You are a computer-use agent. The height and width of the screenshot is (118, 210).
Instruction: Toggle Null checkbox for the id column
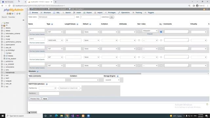[139, 32]
